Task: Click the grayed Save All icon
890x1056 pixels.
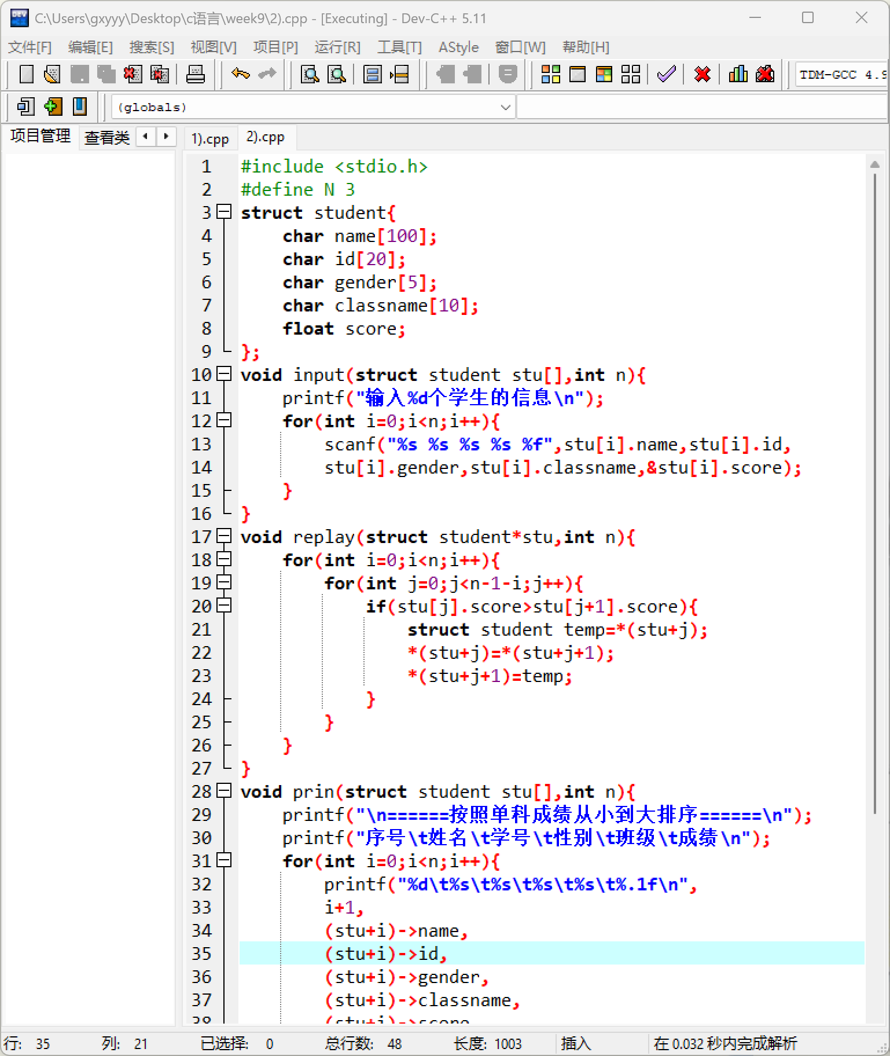Action: (106, 74)
